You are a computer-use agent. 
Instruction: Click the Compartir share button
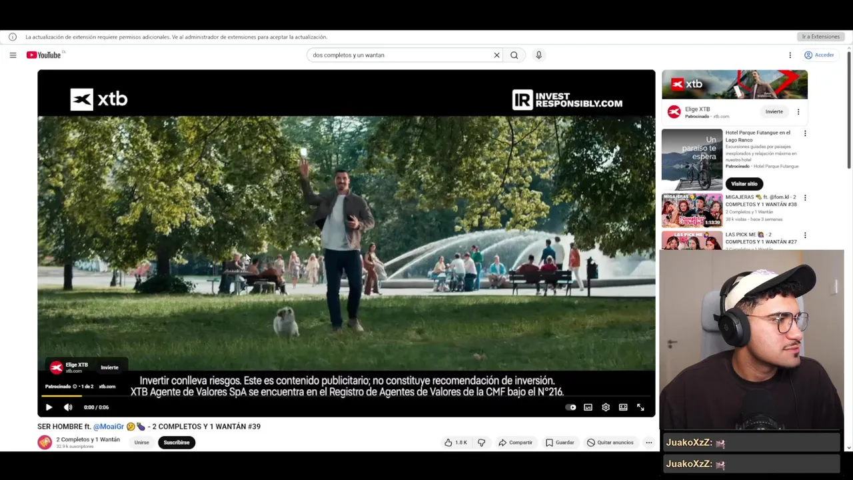coord(515,443)
